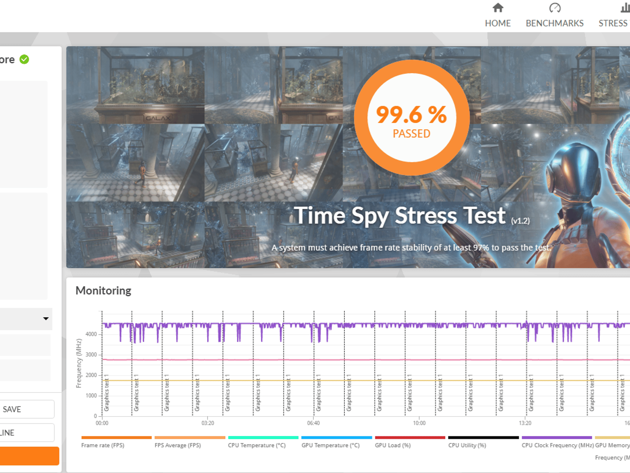Click the (v1.2) version label
The image size is (630, 473).
point(520,221)
